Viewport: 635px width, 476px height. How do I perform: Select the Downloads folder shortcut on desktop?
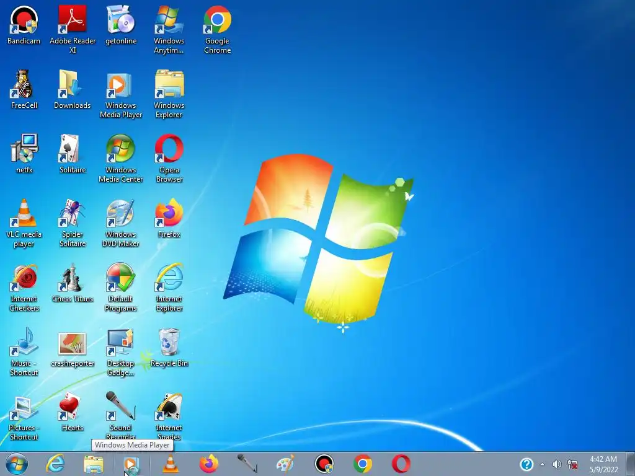click(73, 89)
